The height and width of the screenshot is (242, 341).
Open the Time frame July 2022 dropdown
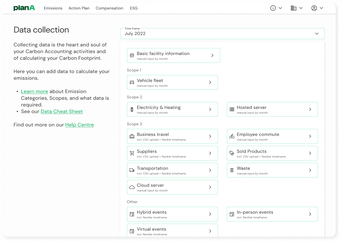222,34
